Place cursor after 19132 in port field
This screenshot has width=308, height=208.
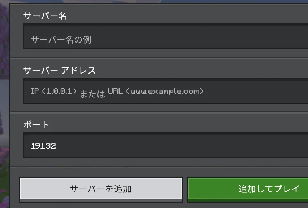[57, 146]
